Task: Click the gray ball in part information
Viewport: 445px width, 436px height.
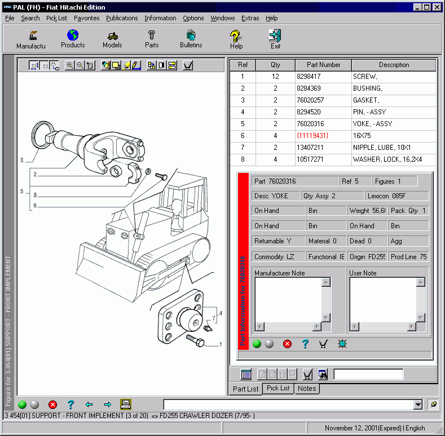Action: click(x=270, y=344)
